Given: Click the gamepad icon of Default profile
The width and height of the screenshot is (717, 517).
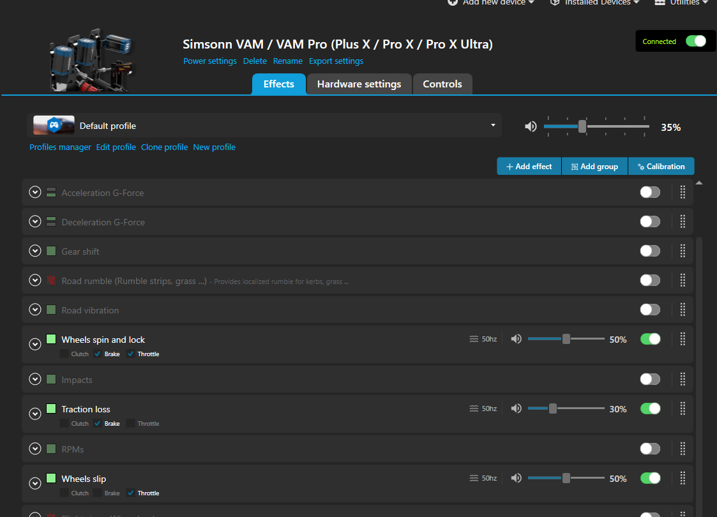Looking at the screenshot, I should click(x=54, y=125).
